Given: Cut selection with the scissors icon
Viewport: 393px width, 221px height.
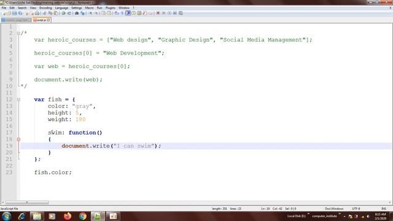Looking at the screenshot, I should point(44,13).
